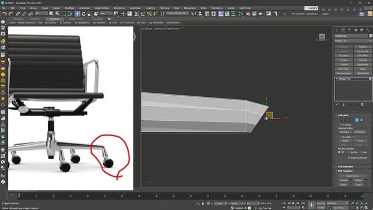
Task: Click the object name field Cylinder001
Action: pos(351,36)
